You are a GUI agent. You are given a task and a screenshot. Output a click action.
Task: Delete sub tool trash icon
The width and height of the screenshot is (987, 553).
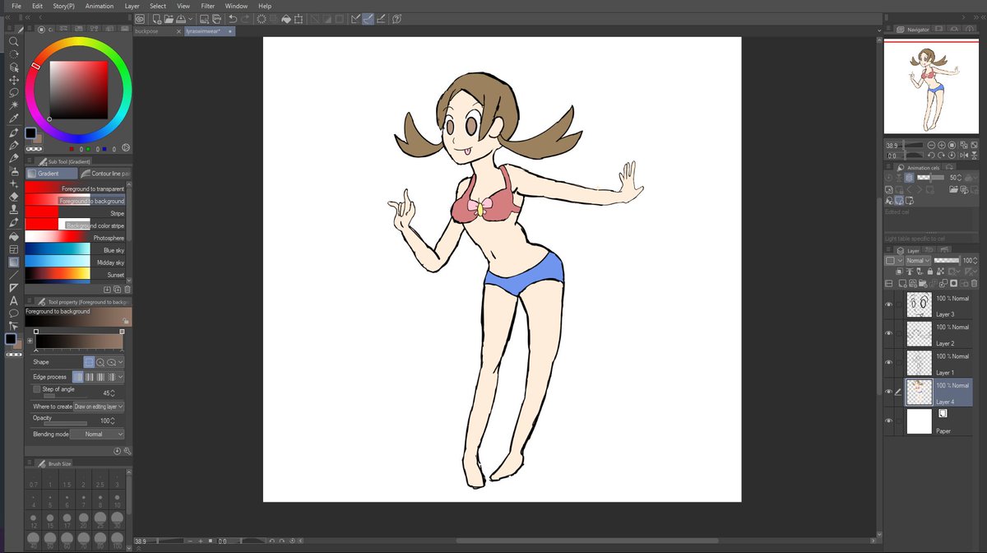127,289
